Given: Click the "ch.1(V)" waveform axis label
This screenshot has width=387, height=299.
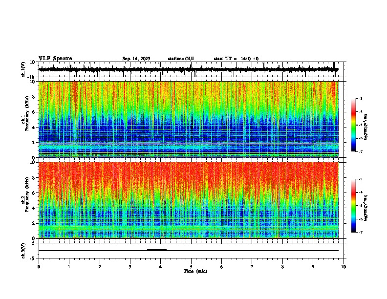Looking at the screenshot, I should click(x=23, y=69).
